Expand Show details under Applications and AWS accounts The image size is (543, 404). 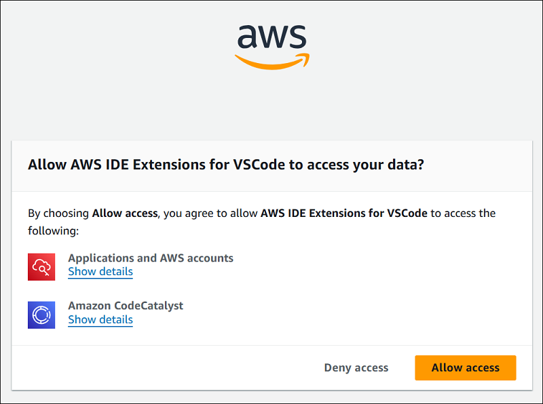coord(100,272)
